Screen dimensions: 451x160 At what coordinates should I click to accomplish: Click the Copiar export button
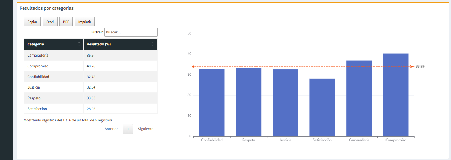coord(32,22)
